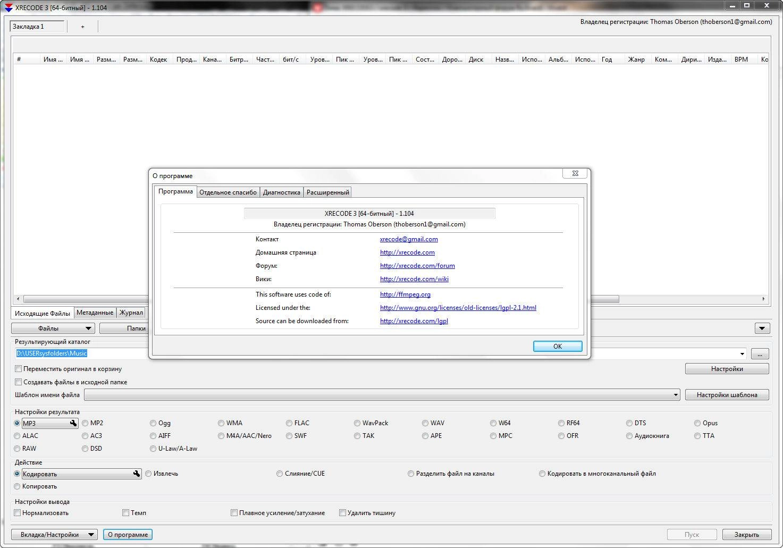
Task: Expand the Вкладка/Настройки dropdown
Action: coord(54,535)
